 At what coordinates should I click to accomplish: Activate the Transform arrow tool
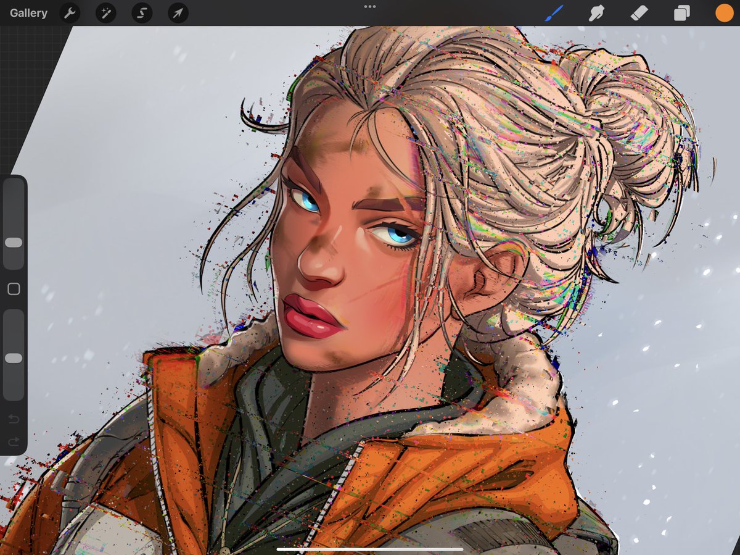[x=178, y=13]
